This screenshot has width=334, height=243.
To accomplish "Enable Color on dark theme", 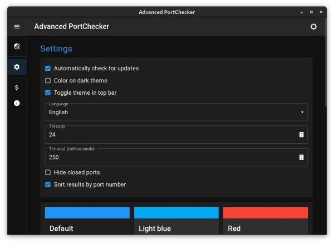I will pos(48,81).
